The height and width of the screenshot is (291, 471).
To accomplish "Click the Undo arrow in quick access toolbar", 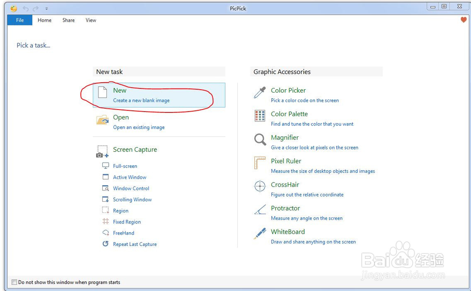I will click(26, 8).
